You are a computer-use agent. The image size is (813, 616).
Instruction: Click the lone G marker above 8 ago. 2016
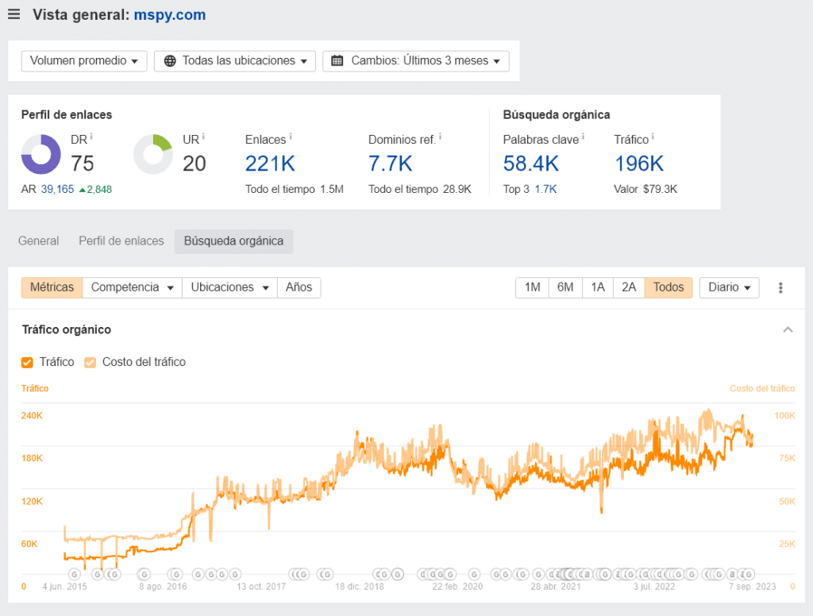[x=144, y=574]
